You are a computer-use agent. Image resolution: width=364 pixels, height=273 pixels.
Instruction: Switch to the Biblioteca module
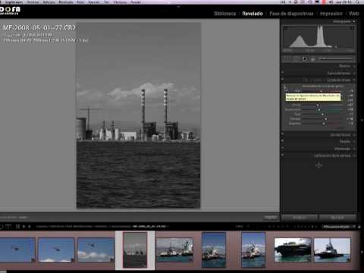point(224,14)
